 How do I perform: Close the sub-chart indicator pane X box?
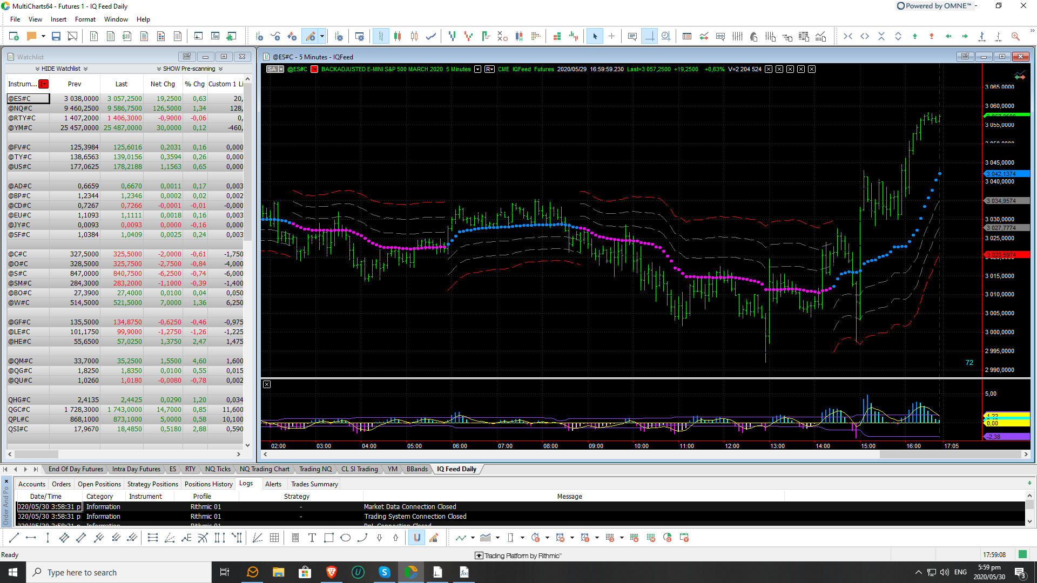click(x=267, y=384)
